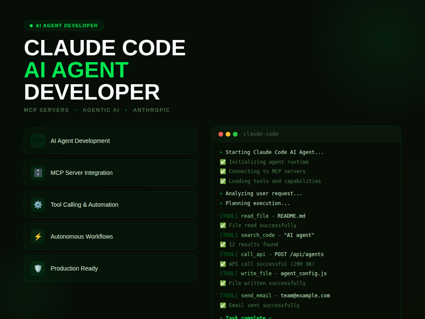Click the red close dot in terminal window
425x319 pixels.
click(x=221, y=134)
